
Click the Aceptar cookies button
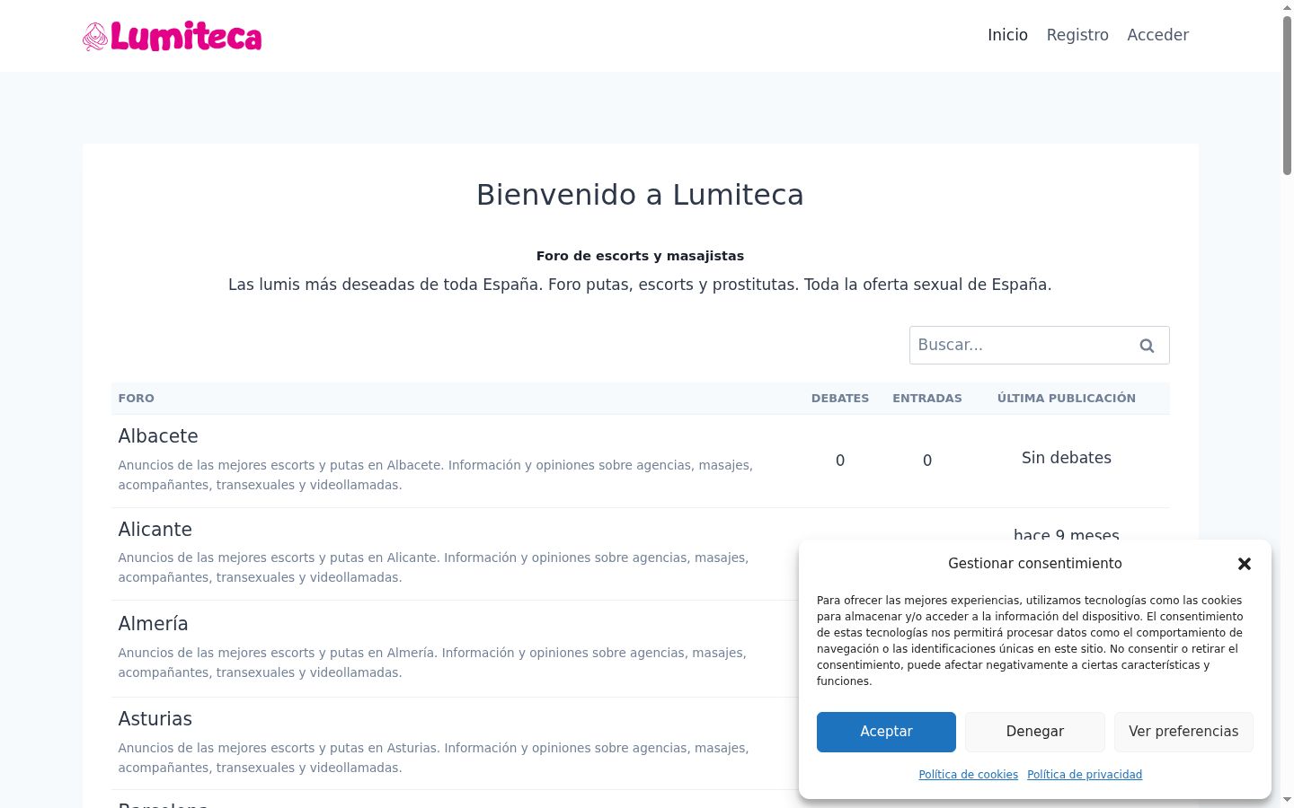coord(886,732)
